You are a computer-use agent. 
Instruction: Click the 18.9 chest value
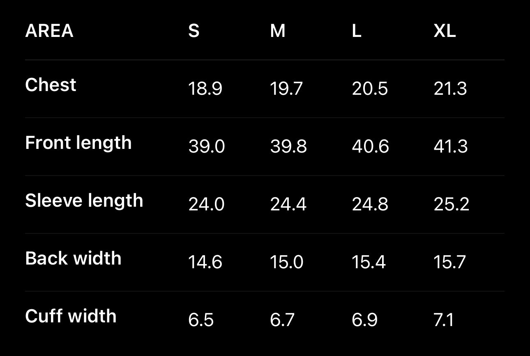pos(205,89)
